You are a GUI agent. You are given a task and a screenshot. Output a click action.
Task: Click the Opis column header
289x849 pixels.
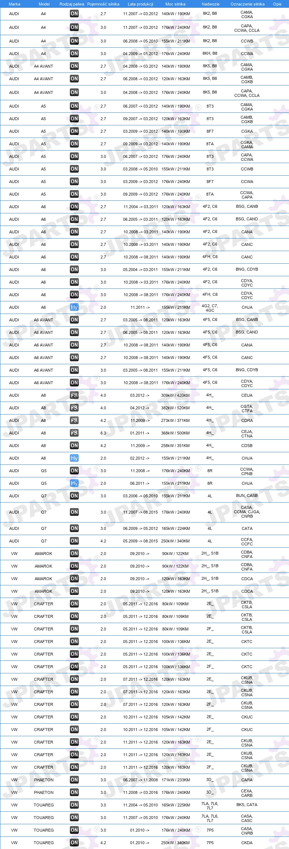point(277,4)
